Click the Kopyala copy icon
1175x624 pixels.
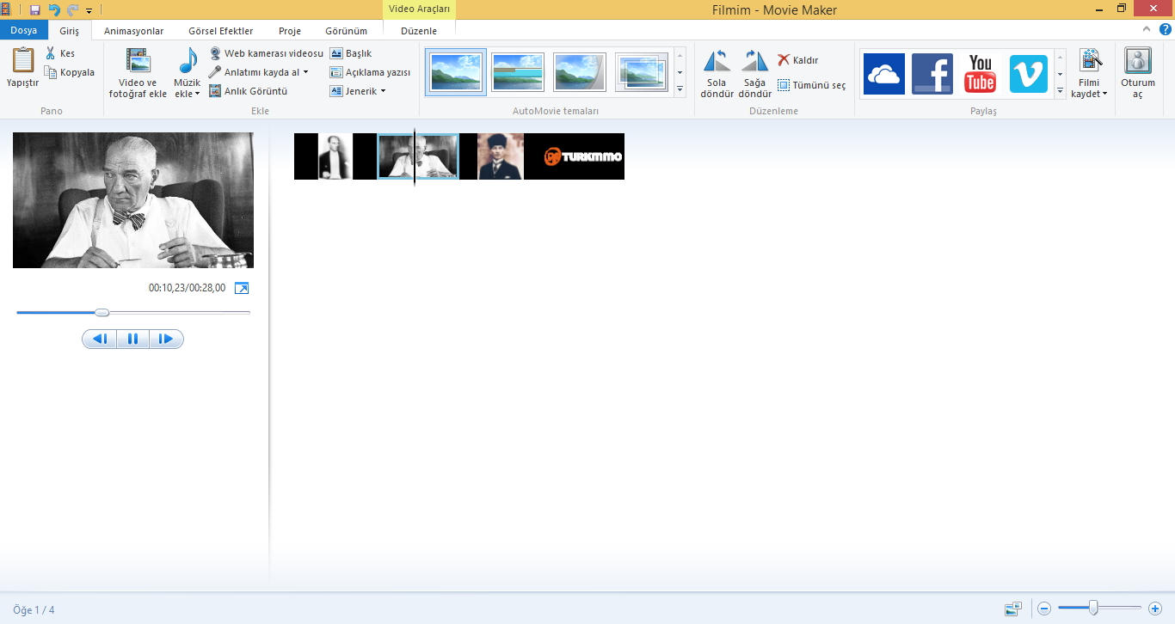(x=51, y=72)
